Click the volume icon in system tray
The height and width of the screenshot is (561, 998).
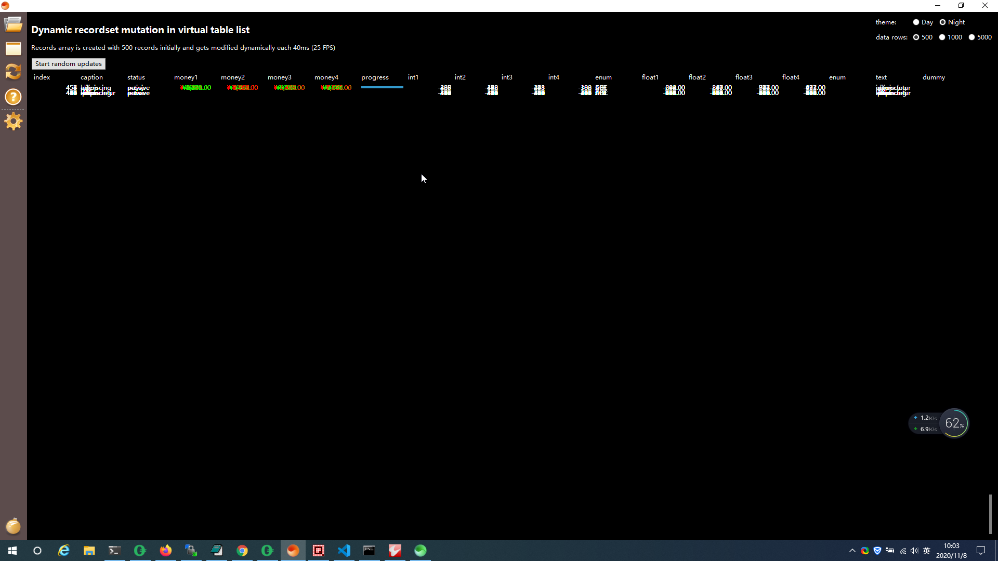[x=914, y=551]
